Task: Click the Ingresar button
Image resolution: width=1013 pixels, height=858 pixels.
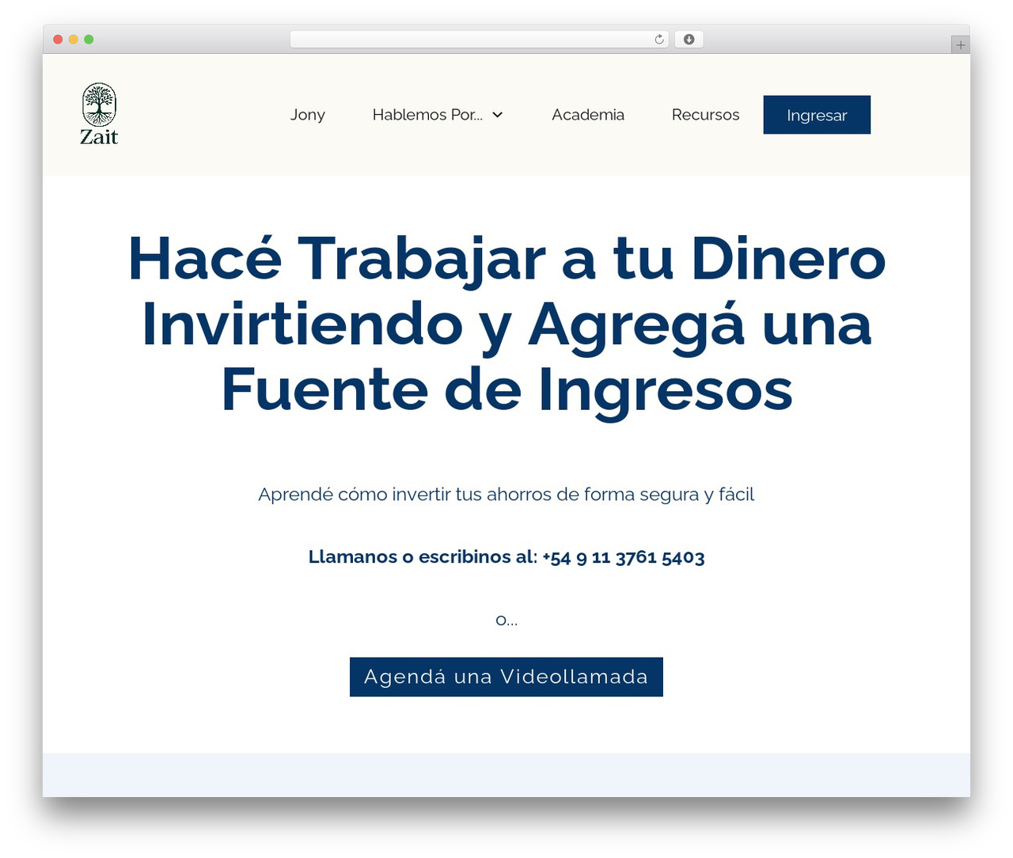Action: pos(817,115)
